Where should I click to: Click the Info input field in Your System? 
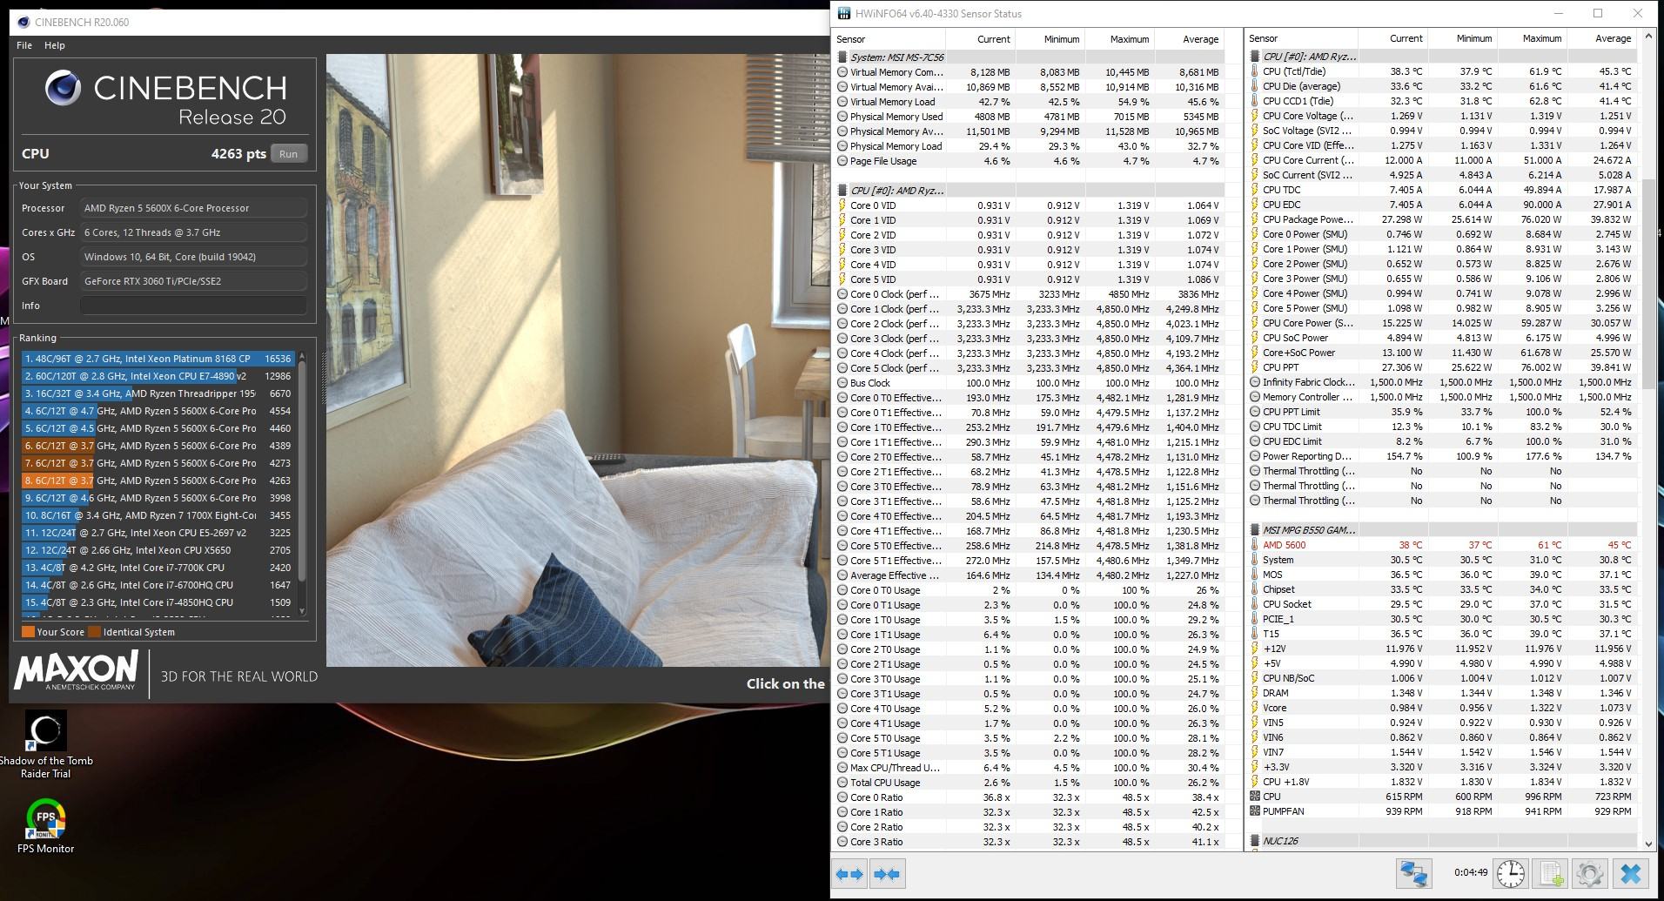pyautogui.click(x=193, y=306)
